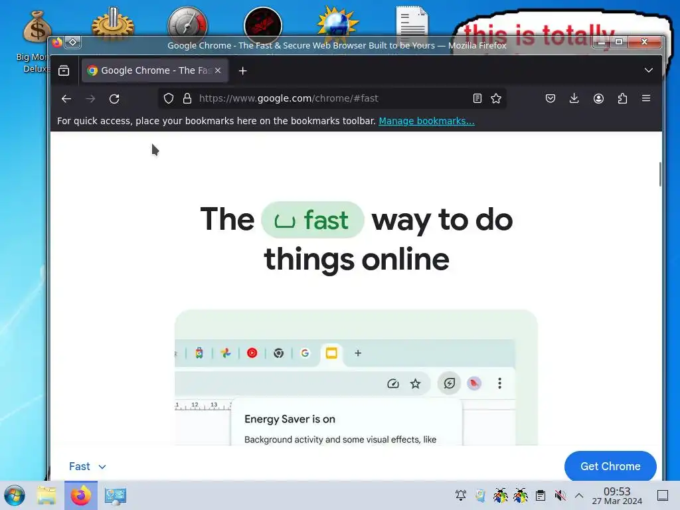
Task: Click the muted volume tray icon
Action: [560, 495]
